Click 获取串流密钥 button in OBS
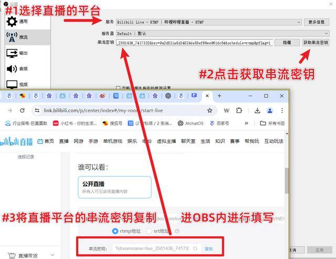 tap(316, 43)
